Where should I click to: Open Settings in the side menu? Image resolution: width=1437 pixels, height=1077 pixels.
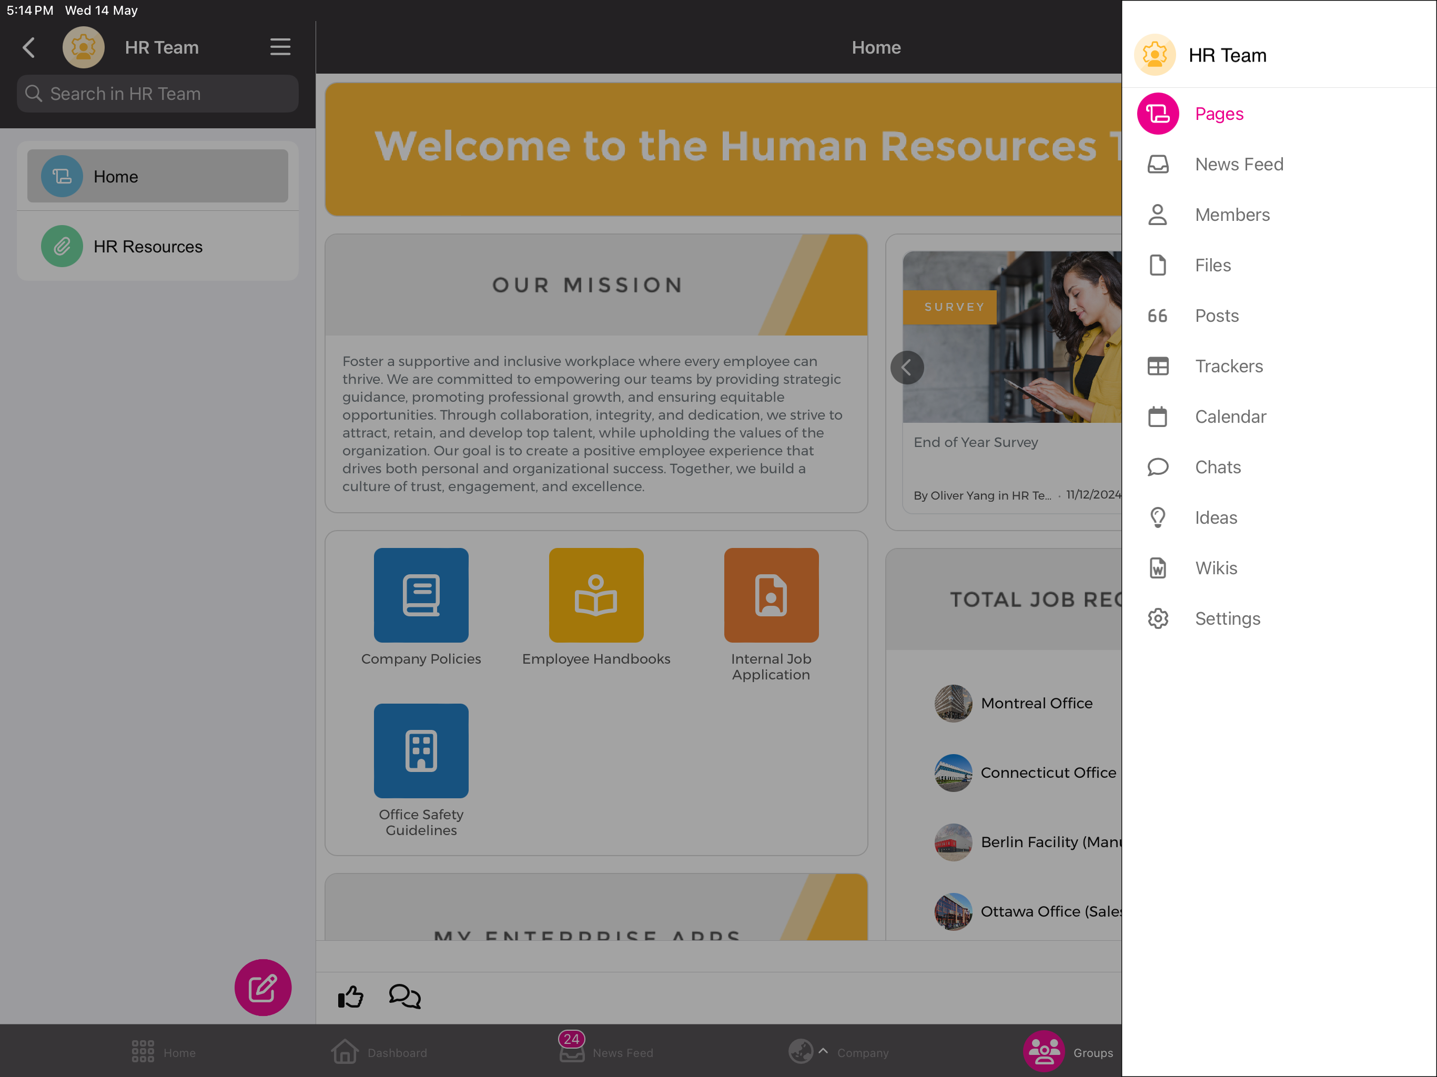[x=1227, y=618]
